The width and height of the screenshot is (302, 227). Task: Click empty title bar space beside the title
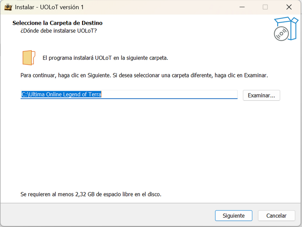coord(162,7)
